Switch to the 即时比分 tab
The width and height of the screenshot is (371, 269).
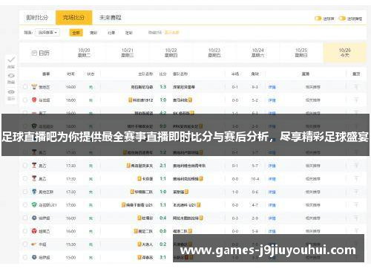point(37,18)
